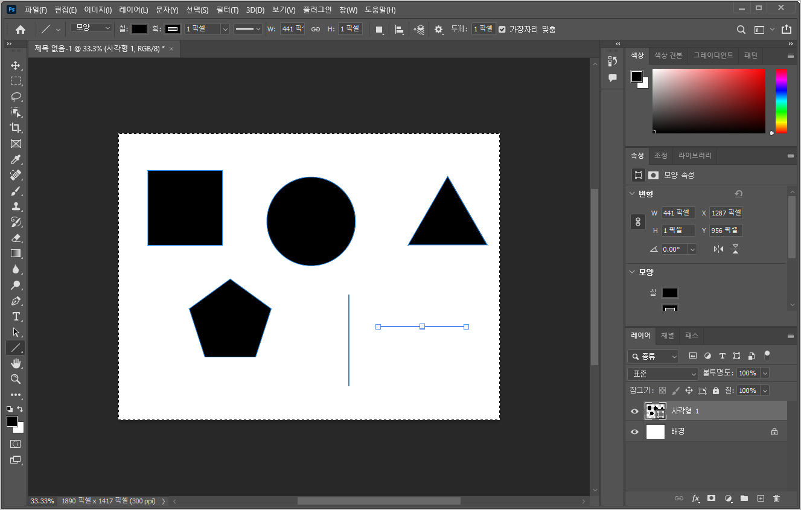Select the Eraser tool

coord(16,238)
